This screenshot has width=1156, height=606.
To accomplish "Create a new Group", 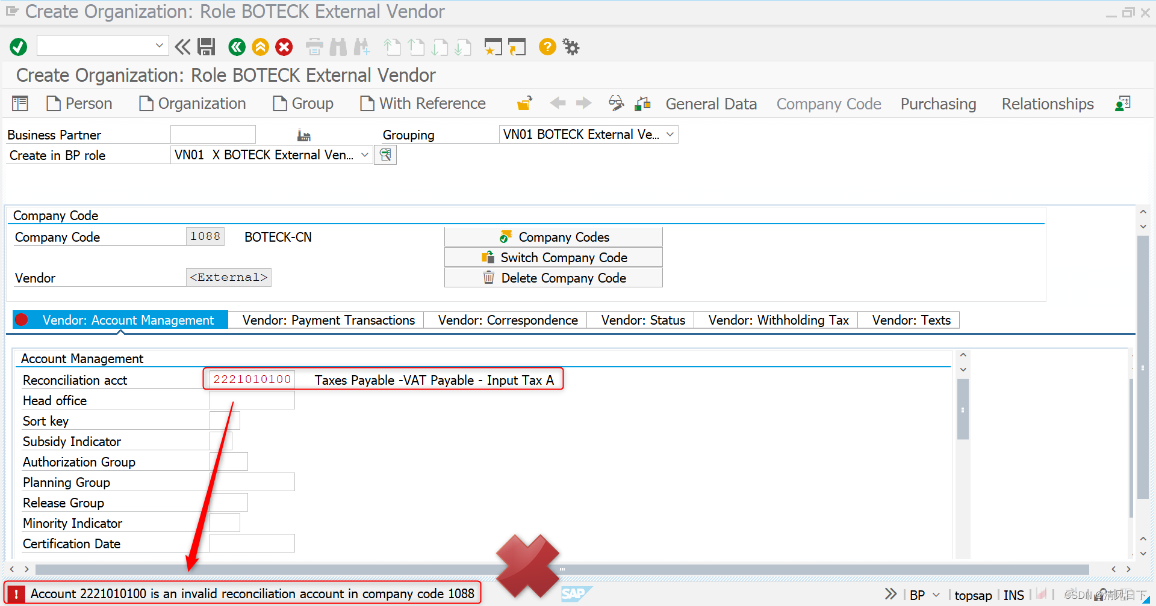I will click(x=303, y=103).
